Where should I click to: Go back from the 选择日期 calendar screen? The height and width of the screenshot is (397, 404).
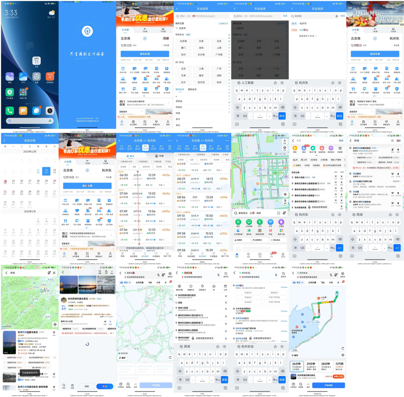point(4,141)
